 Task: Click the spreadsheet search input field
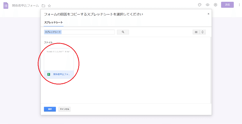pos(79,32)
